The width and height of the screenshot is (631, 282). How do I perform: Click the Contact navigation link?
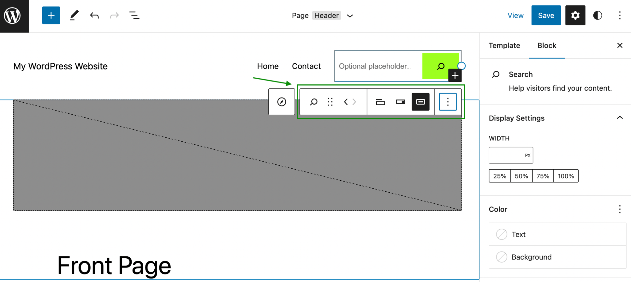click(x=306, y=66)
